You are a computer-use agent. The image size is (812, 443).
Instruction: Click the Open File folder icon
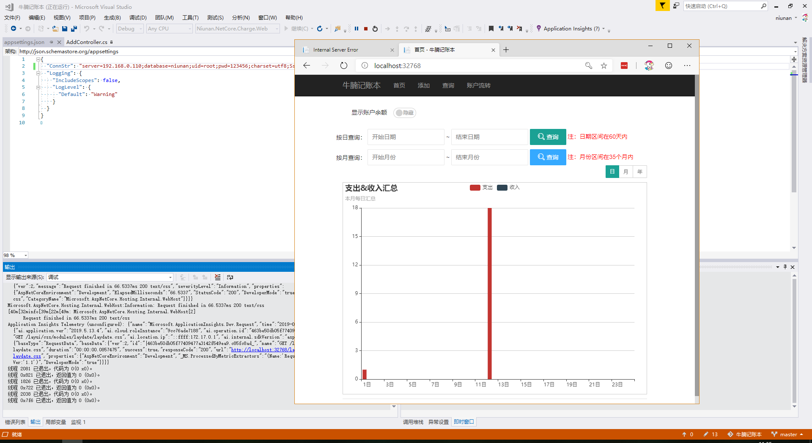[x=55, y=29]
